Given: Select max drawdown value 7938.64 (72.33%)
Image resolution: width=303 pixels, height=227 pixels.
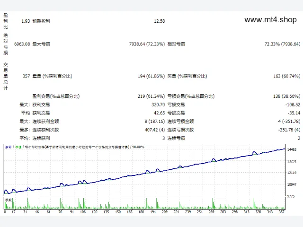Looking at the screenshot, I should point(147,44).
